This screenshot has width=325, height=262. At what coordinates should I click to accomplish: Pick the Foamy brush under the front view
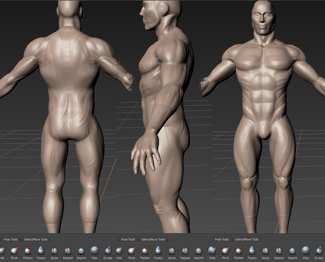coord(252,252)
